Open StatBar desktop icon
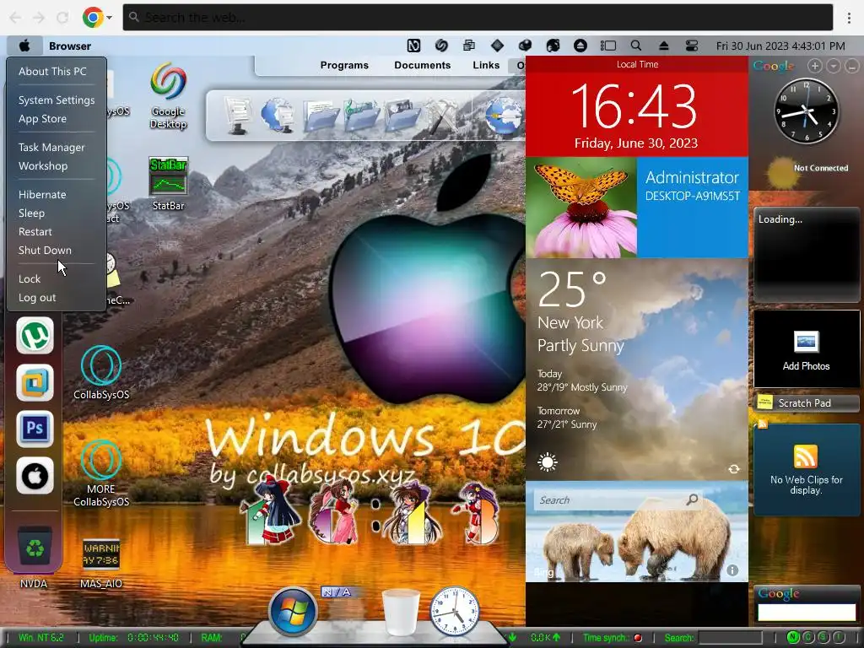This screenshot has height=648, width=864. (x=168, y=184)
